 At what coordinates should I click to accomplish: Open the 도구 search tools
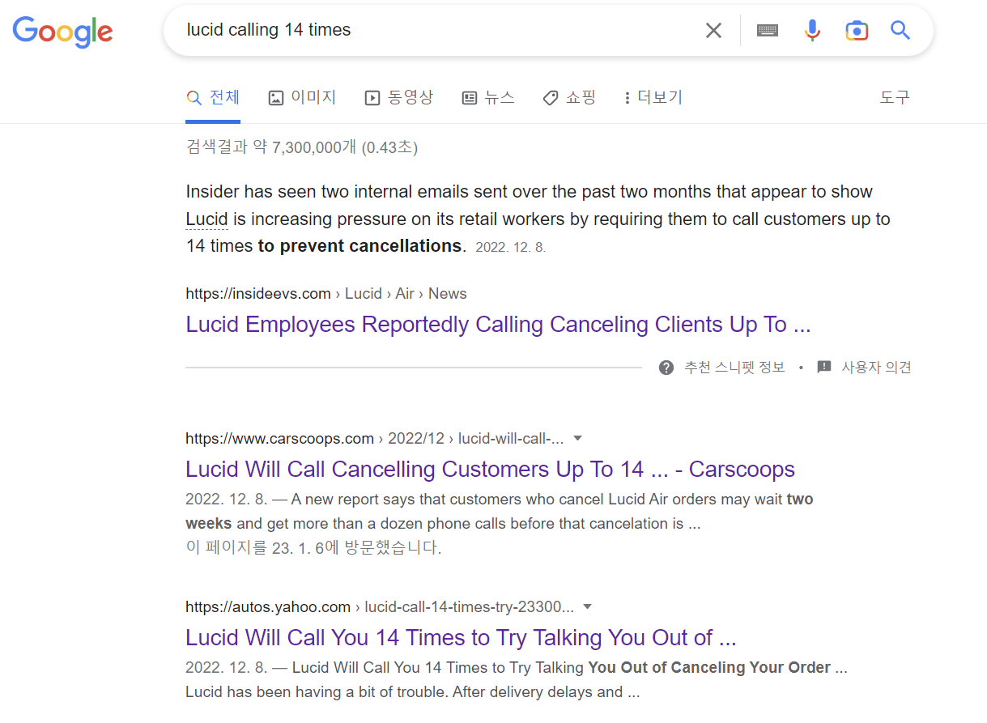pyautogui.click(x=895, y=97)
